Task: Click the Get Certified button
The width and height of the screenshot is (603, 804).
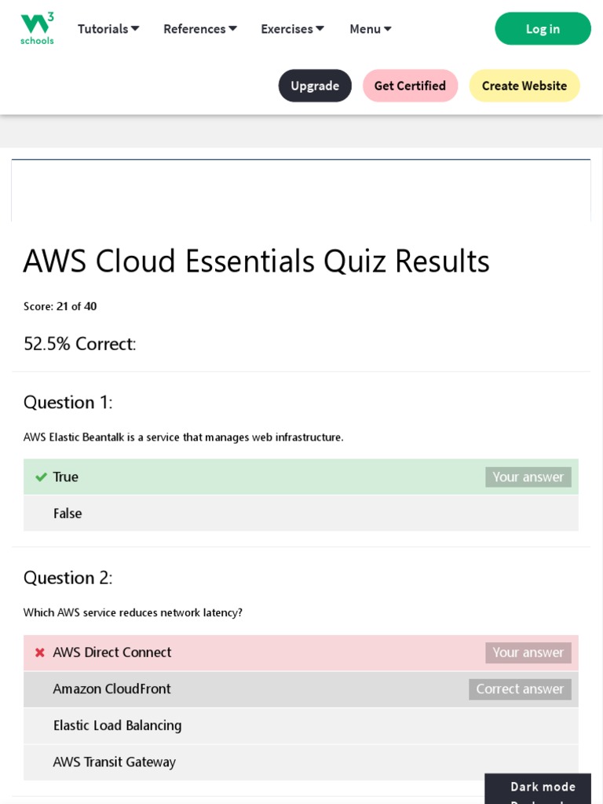Action: coord(410,86)
